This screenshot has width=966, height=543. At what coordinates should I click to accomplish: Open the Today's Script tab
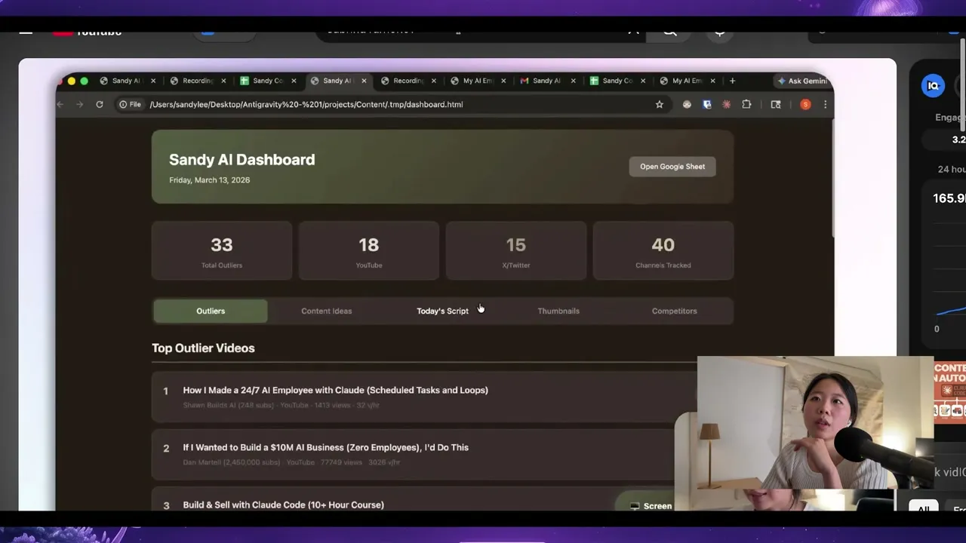442,311
